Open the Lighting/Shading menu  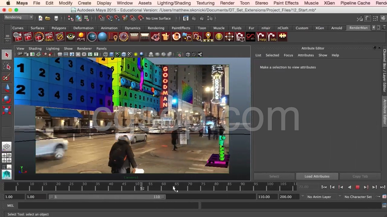[x=174, y=3]
